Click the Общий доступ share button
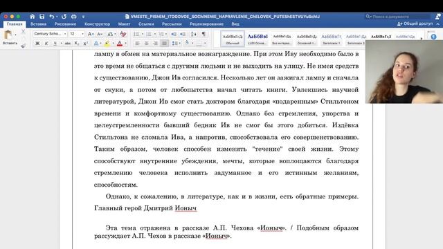The width and height of the screenshot is (443, 249). pos(415,24)
